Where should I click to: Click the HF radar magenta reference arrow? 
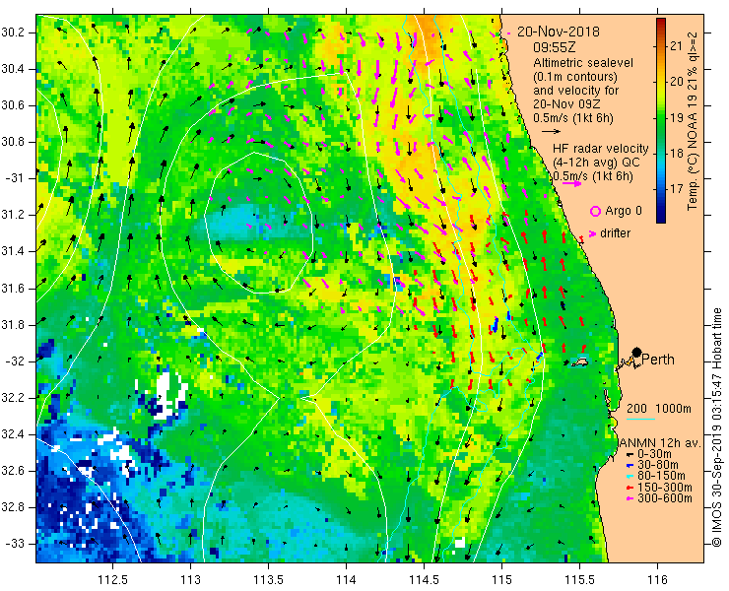pos(571,183)
